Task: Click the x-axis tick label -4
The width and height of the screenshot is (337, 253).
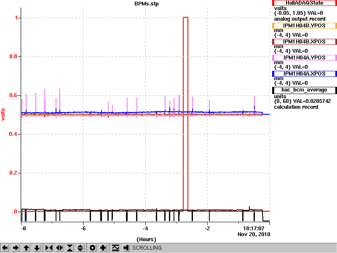Action: point(145,228)
